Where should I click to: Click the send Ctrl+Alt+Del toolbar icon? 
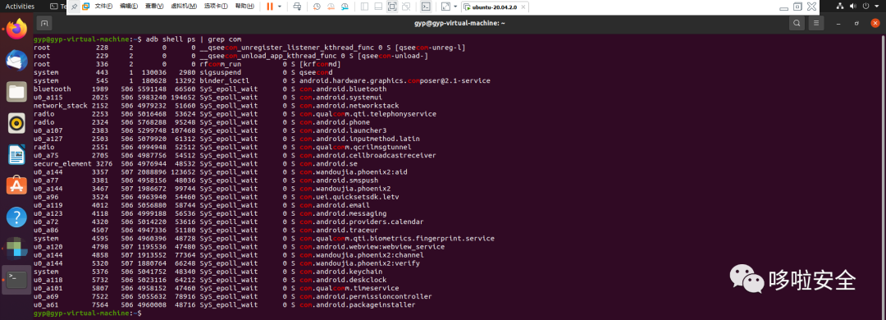pos(298,7)
